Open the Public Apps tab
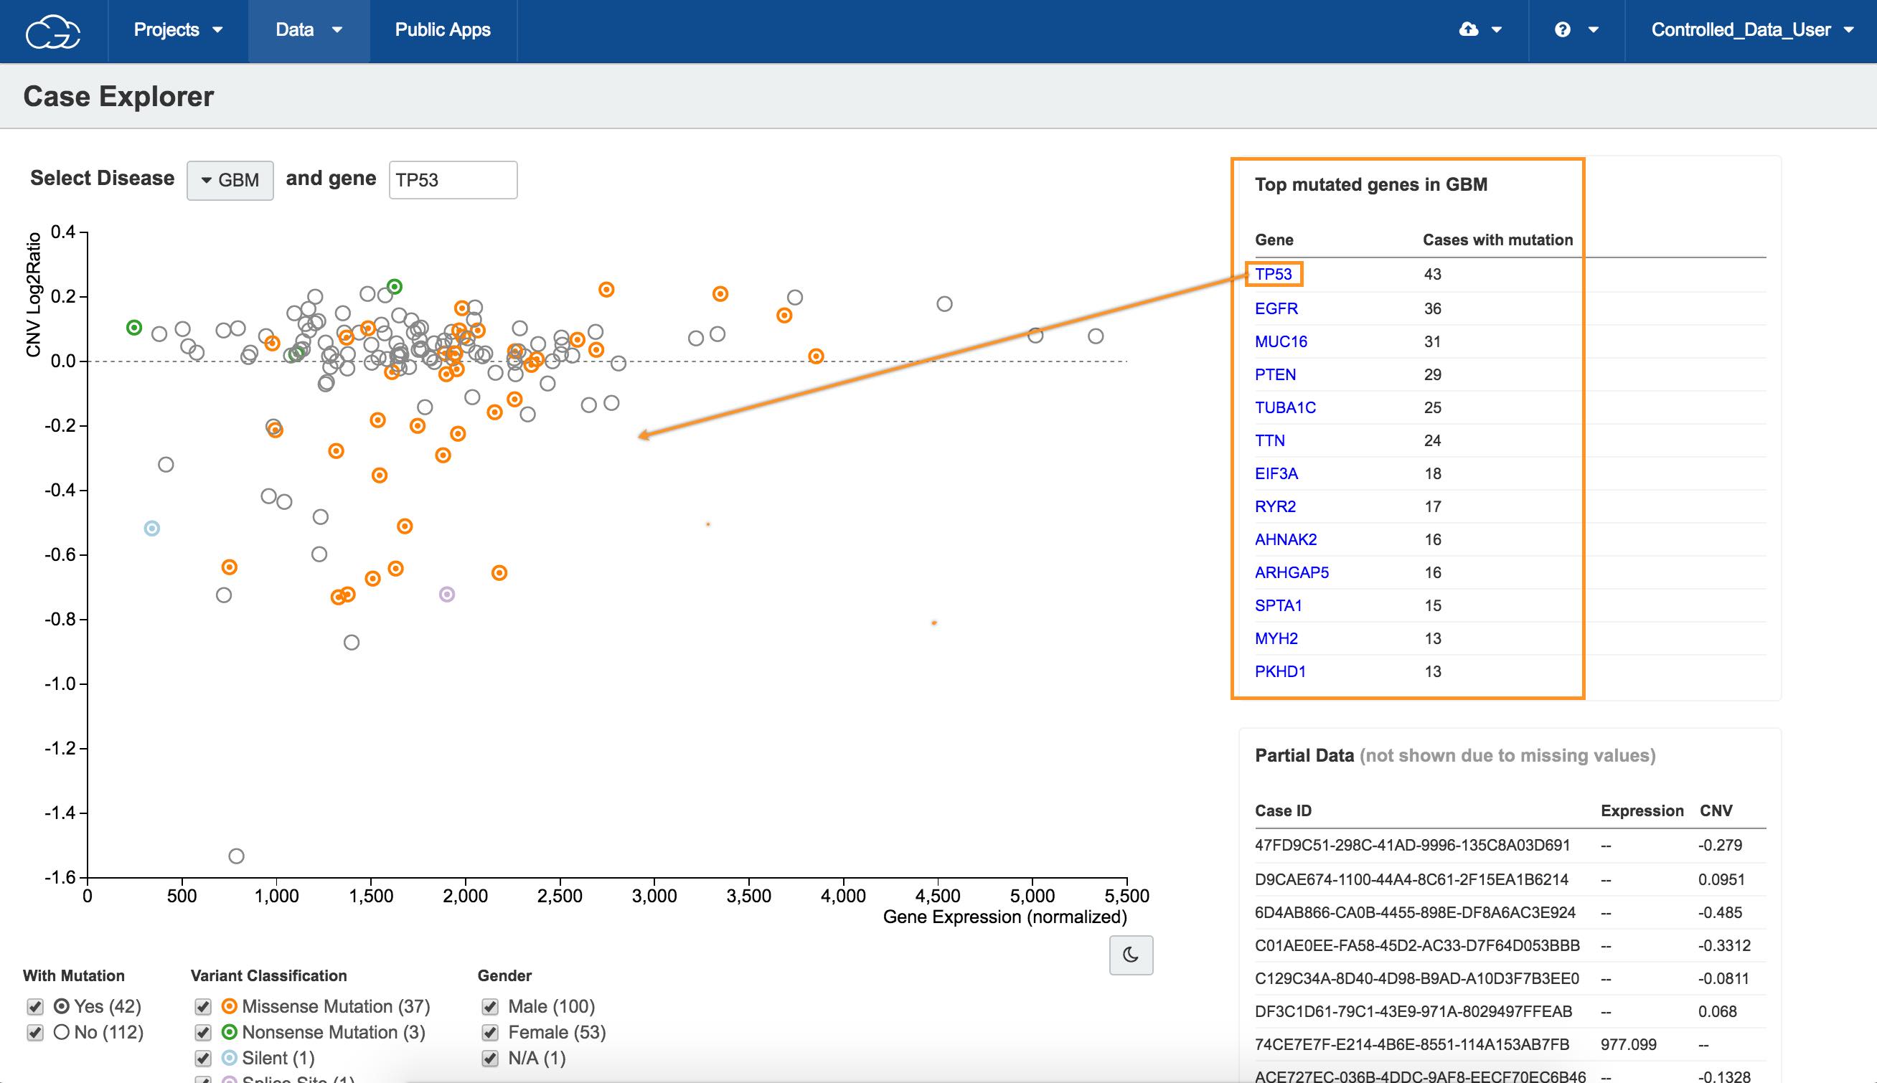The width and height of the screenshot is (1877, 1083). 443,31
